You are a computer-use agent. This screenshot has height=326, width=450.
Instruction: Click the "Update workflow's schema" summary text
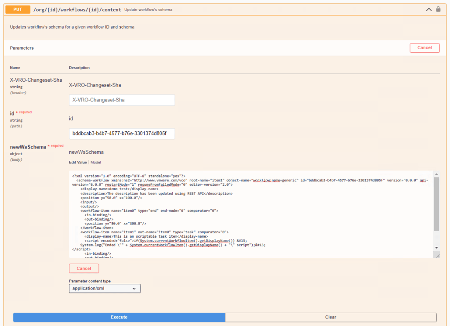pyautogui.click(x=148, y=10)
